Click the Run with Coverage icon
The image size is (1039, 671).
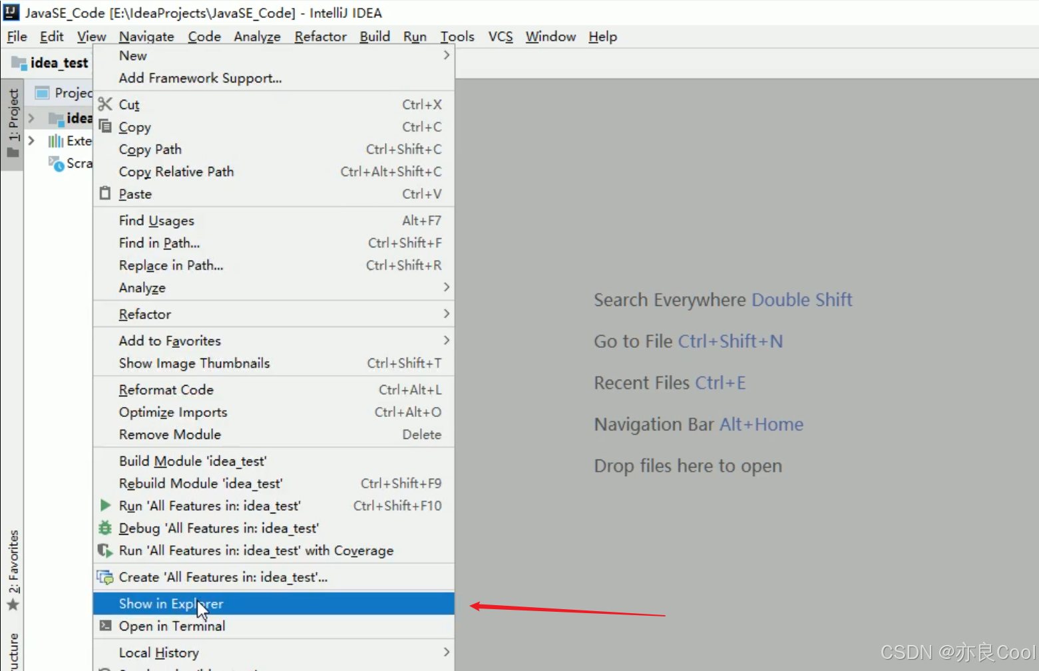tap(105, 550)
